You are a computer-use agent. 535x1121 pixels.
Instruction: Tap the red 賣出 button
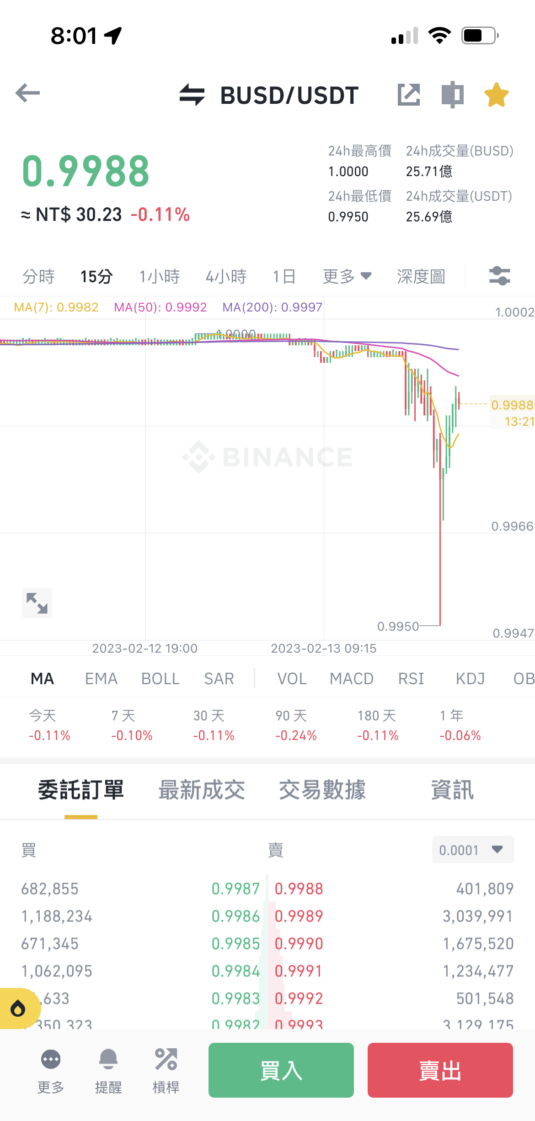pyautogui.click(x=440, y=1070)
